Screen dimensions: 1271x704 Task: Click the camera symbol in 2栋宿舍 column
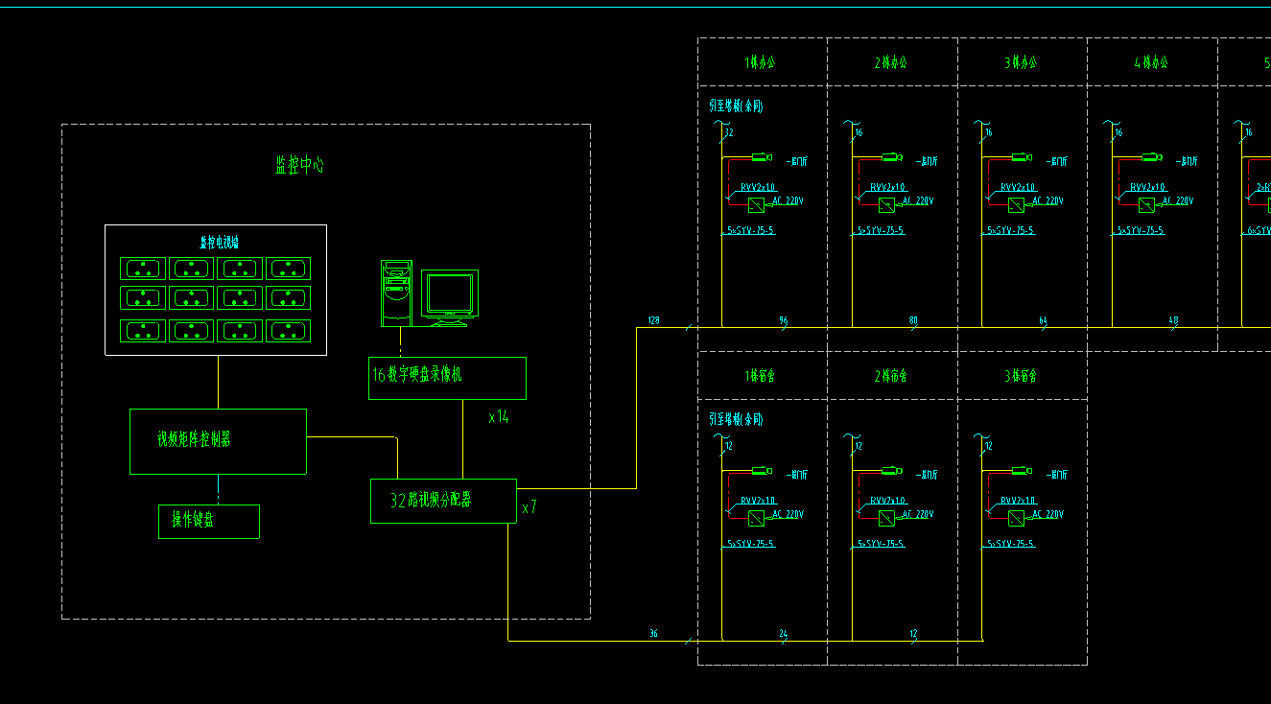coord(892,470)
